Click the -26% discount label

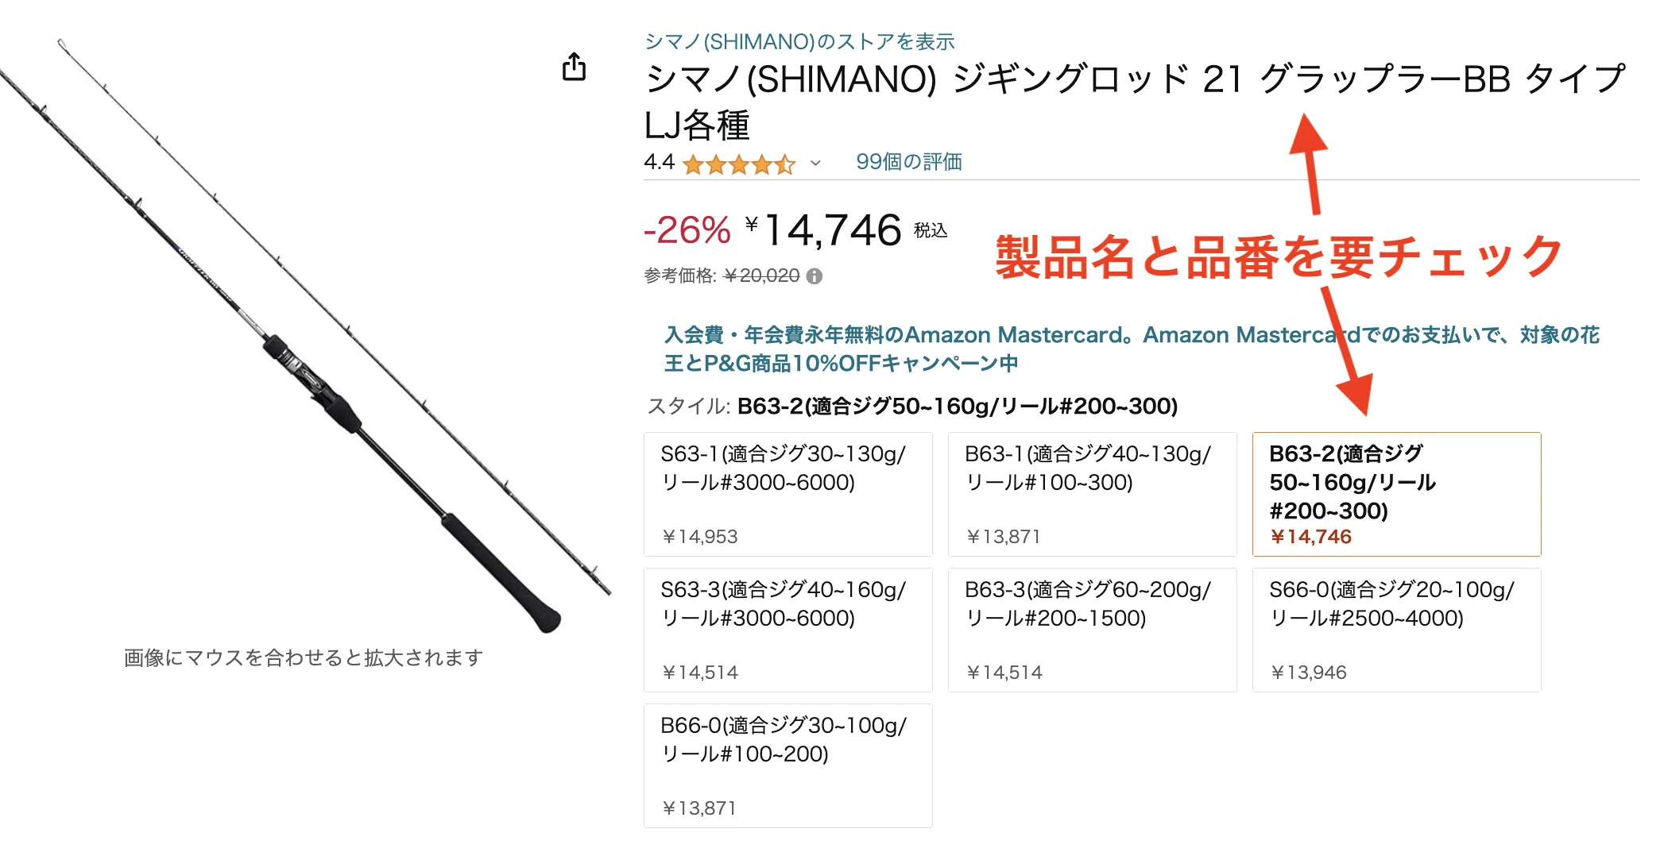(x=687, y=231)
